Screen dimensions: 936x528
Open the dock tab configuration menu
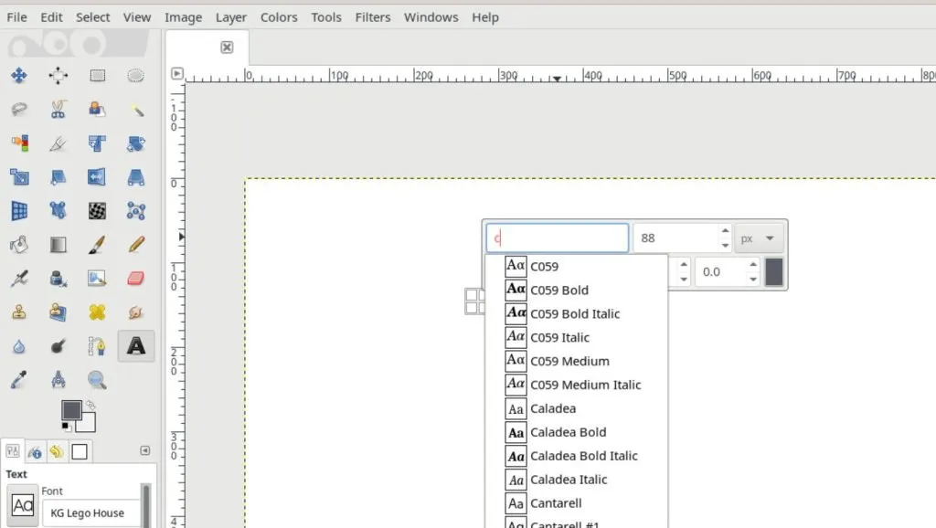coord(145,450)
